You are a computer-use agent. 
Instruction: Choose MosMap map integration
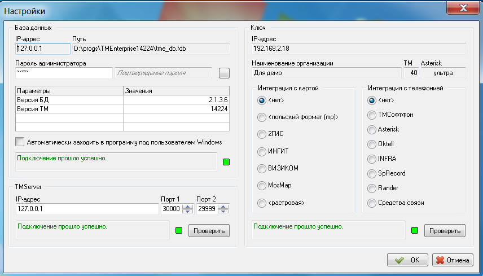click(x=261, y=185)
